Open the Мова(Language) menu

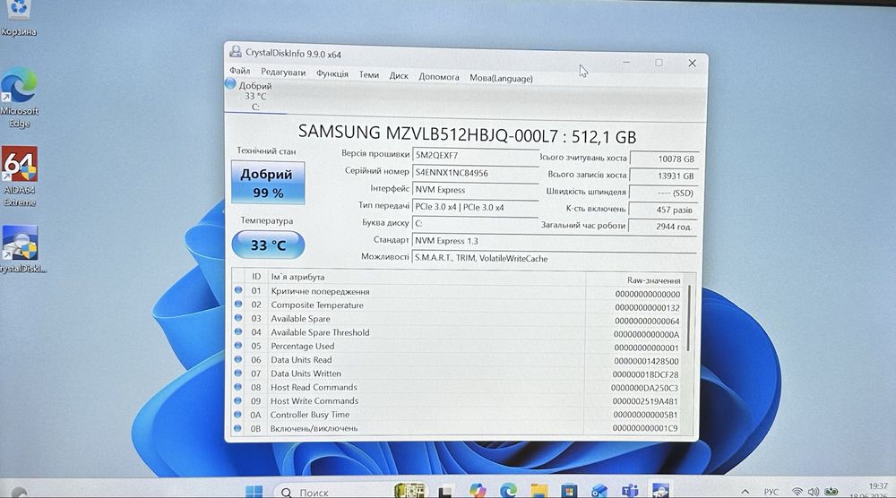pos(501,78)
